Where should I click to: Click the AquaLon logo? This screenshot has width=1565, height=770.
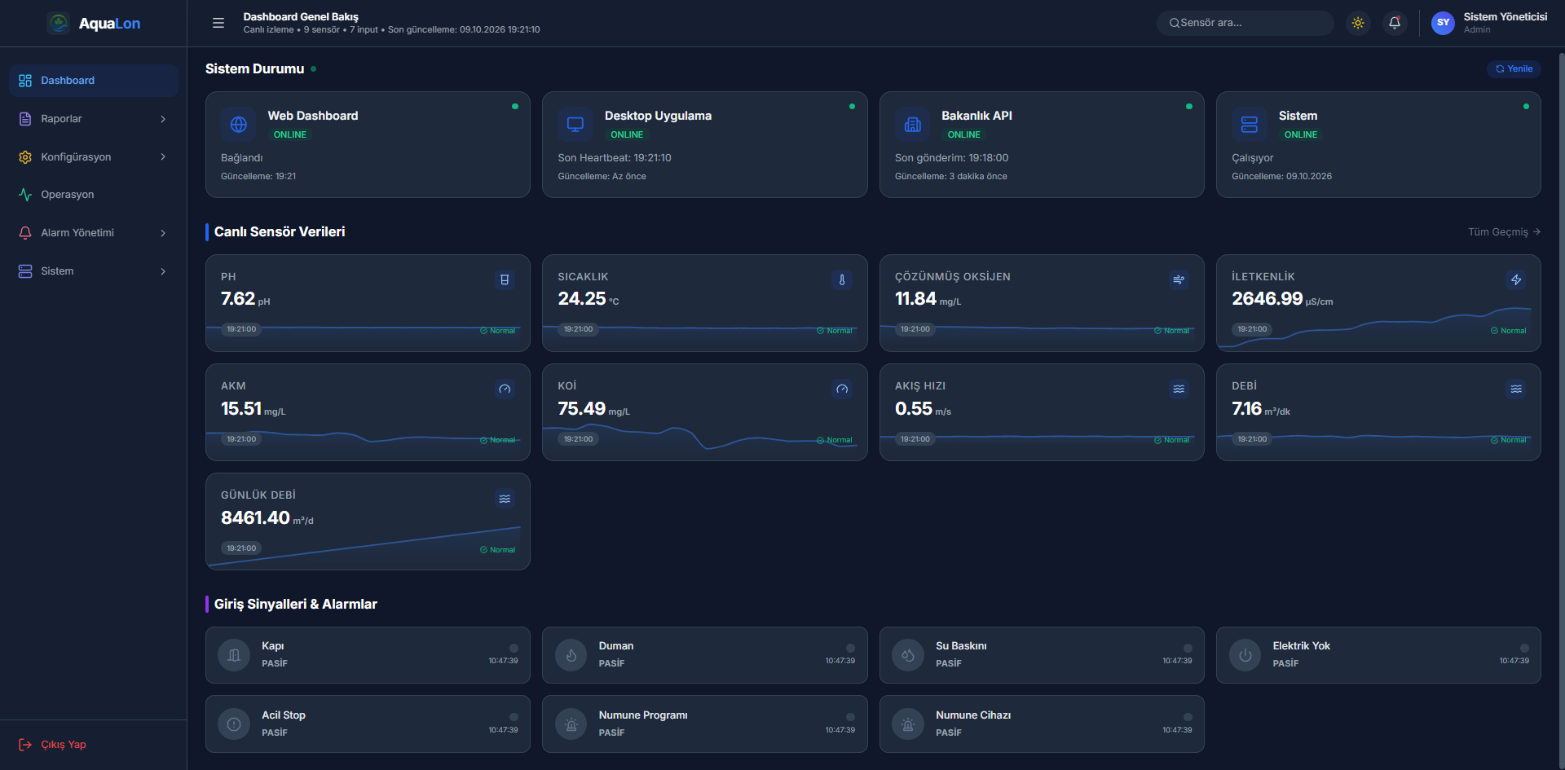94,24
